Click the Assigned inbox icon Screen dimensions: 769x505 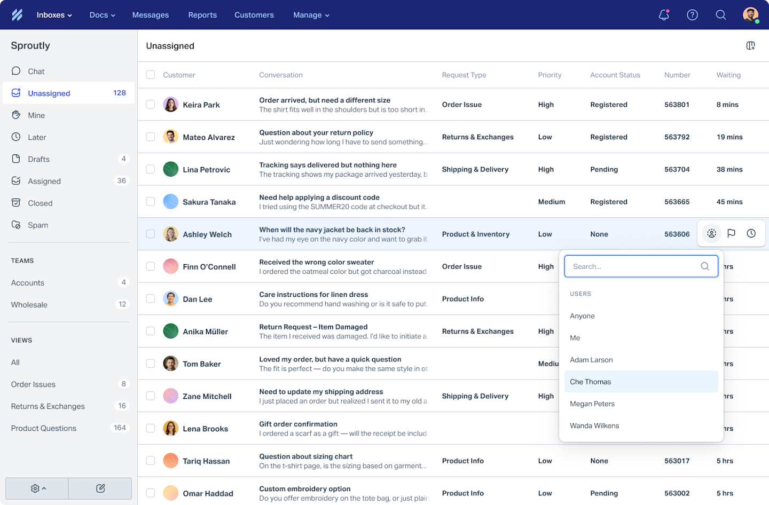pos(16,180)
